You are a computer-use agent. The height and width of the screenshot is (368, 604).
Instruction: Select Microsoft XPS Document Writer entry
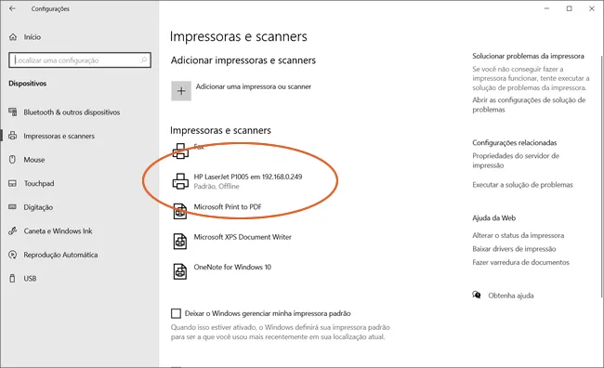click(243, 237)
